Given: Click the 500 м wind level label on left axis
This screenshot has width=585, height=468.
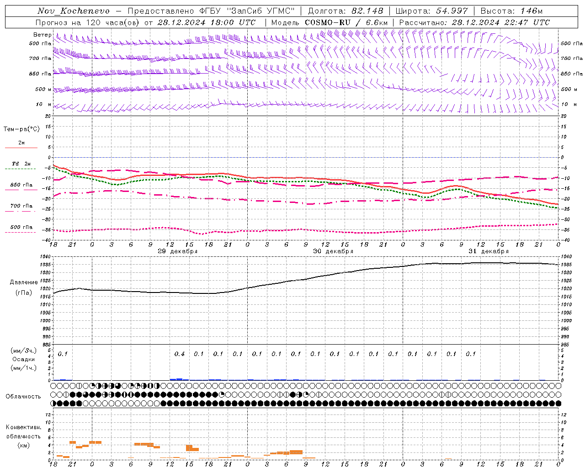Looking at the screenshot, I should 43,90.
